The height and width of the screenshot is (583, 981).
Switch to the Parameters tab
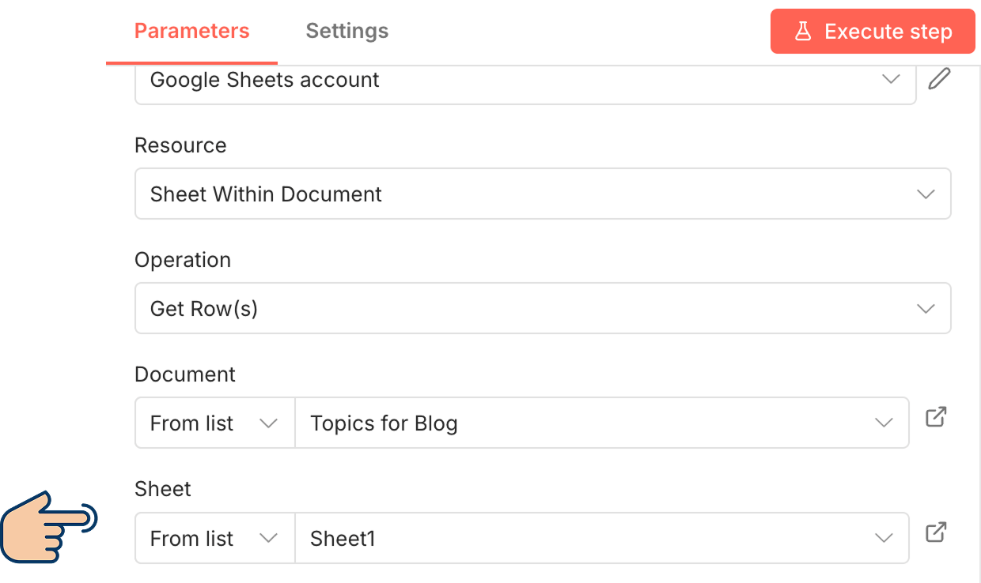pos(191,32)
